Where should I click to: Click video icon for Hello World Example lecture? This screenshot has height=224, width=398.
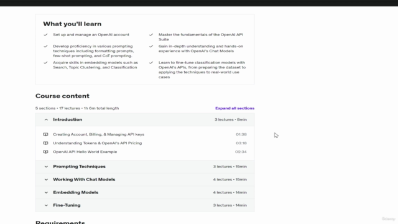[45, 152]
